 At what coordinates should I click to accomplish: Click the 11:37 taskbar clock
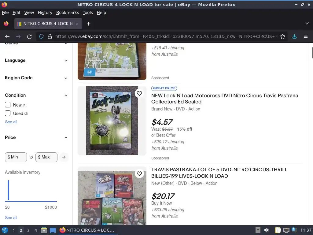[x=306, y=230]
